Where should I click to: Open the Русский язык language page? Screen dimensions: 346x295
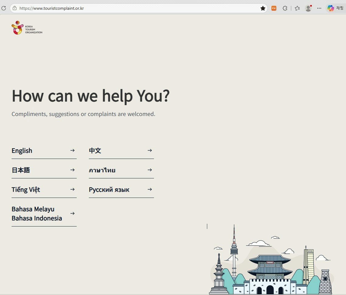tap(121, 190)
